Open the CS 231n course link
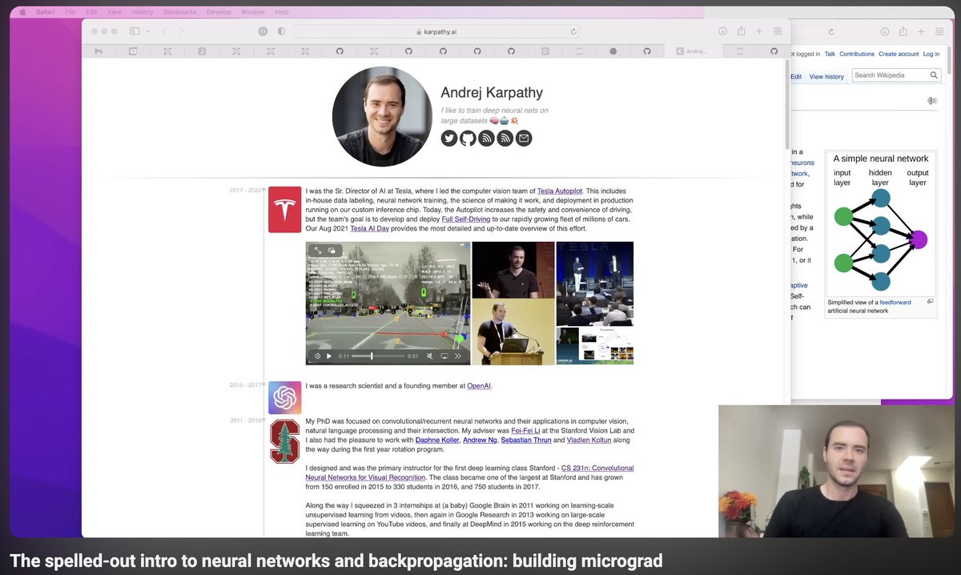This screenshot has height=575, width=961. (x=469, y=472)
